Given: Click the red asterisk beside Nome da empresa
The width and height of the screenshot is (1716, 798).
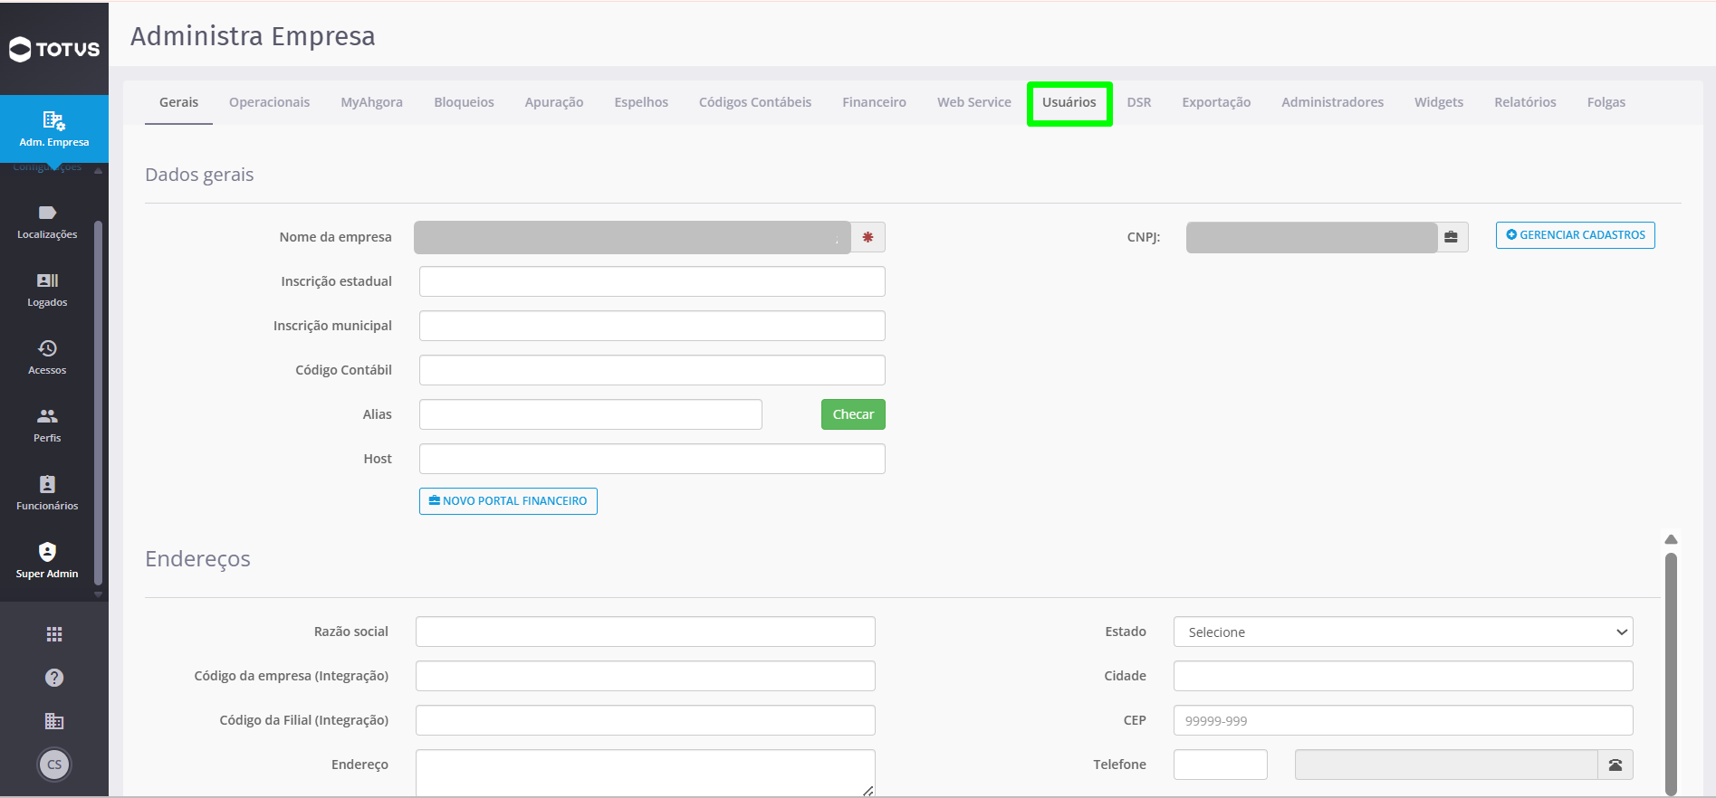Looking at the screenshot, I should point(868,237).
